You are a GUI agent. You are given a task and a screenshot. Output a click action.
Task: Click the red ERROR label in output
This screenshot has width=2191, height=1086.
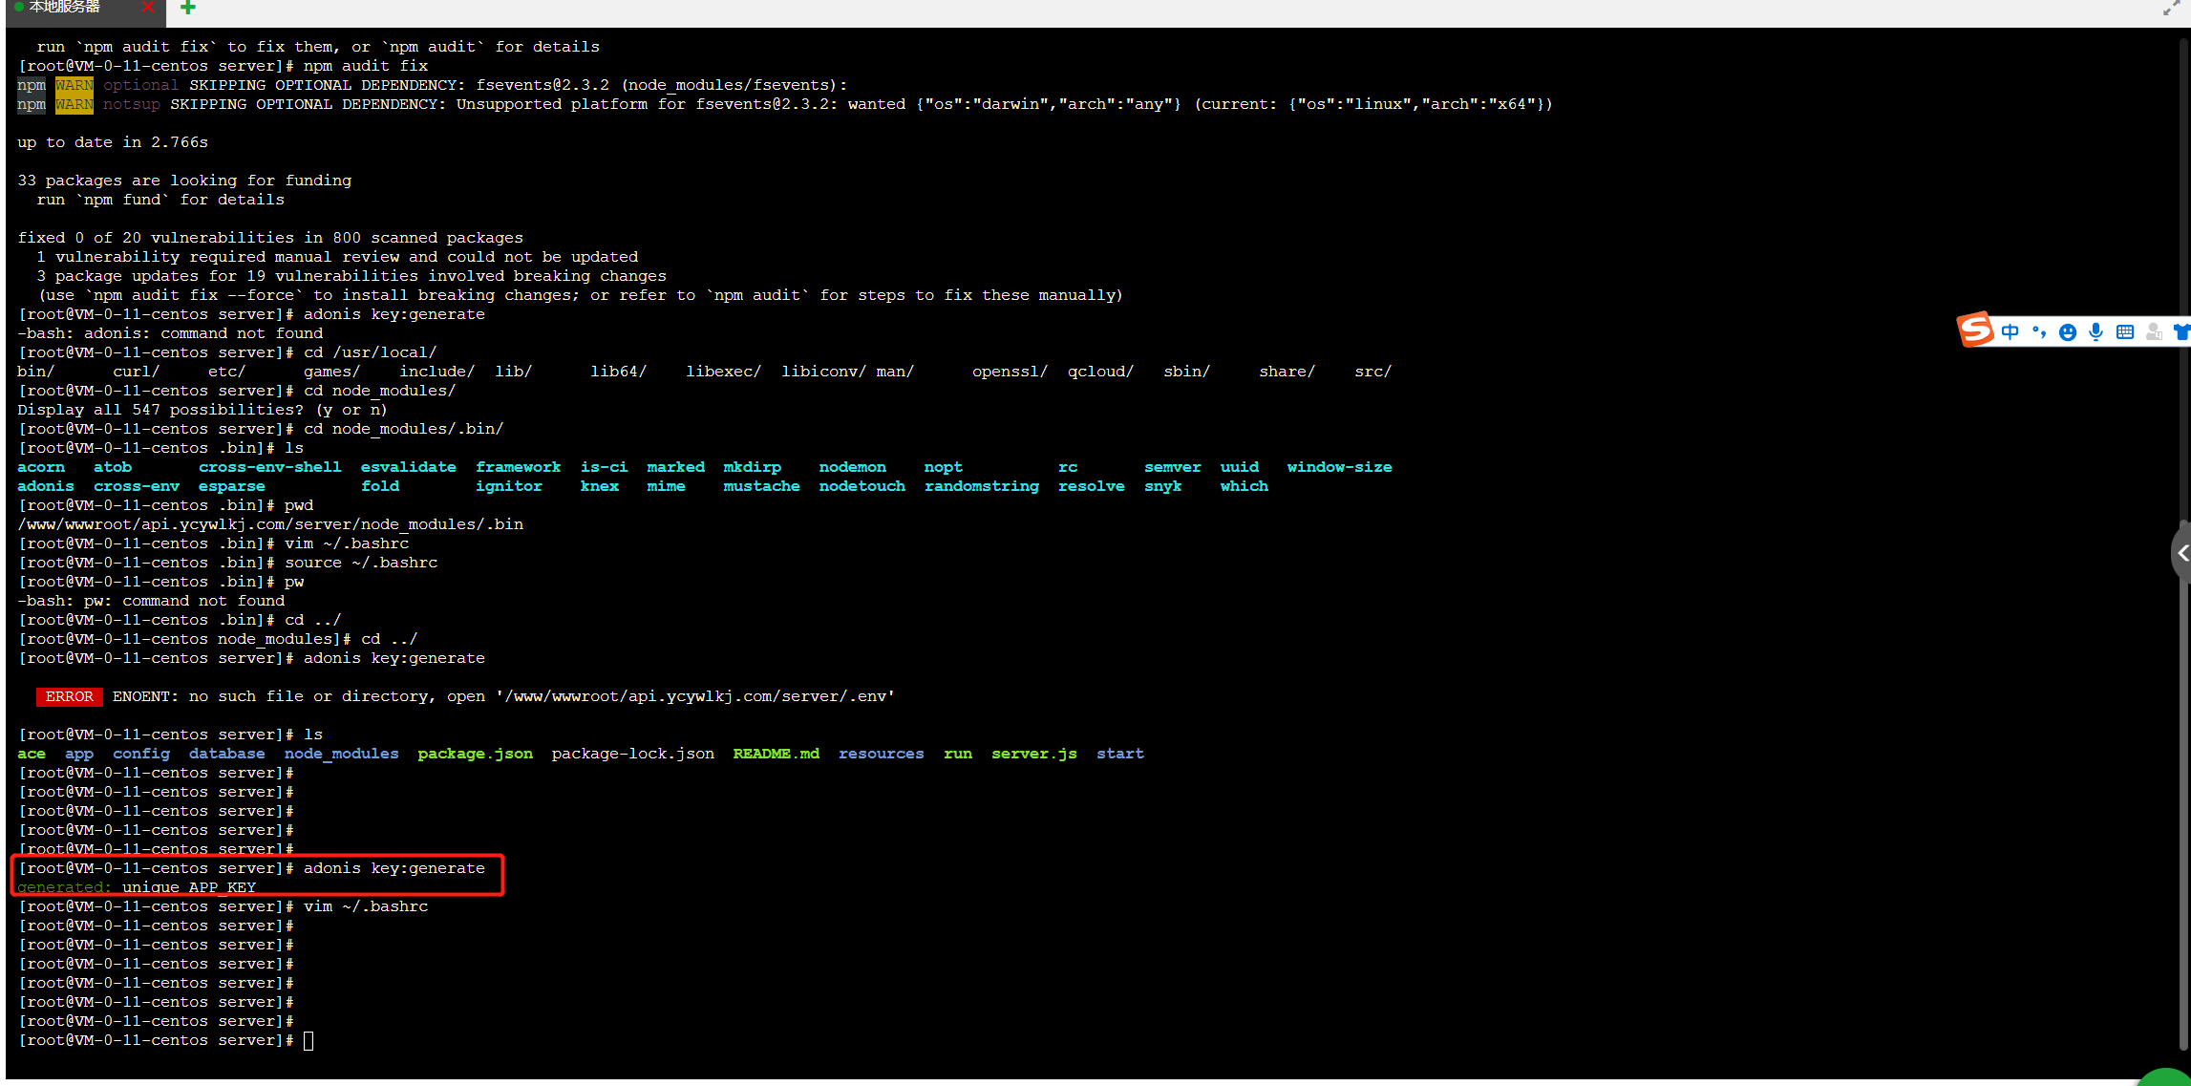(69, 696)
